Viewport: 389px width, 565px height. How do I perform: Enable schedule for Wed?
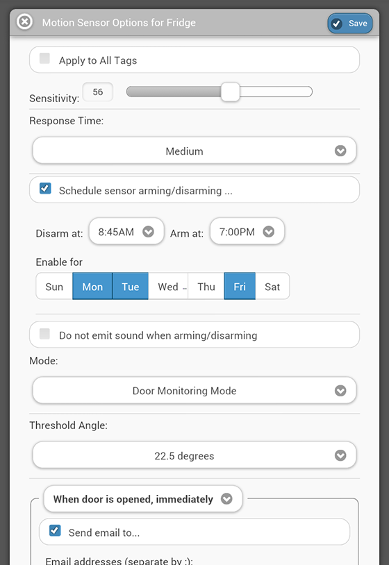[x=168, y=287]
